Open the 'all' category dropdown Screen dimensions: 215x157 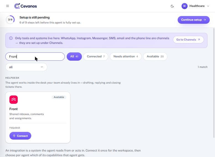click(x=26, y=67)
